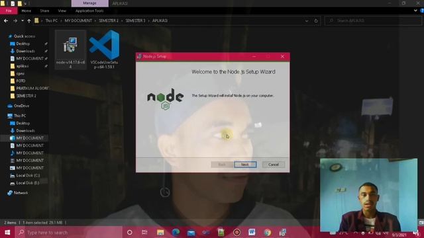This screenshot has height=238, width=424.
Task: Expand the ribbon with the chevron
Action: 415,11
